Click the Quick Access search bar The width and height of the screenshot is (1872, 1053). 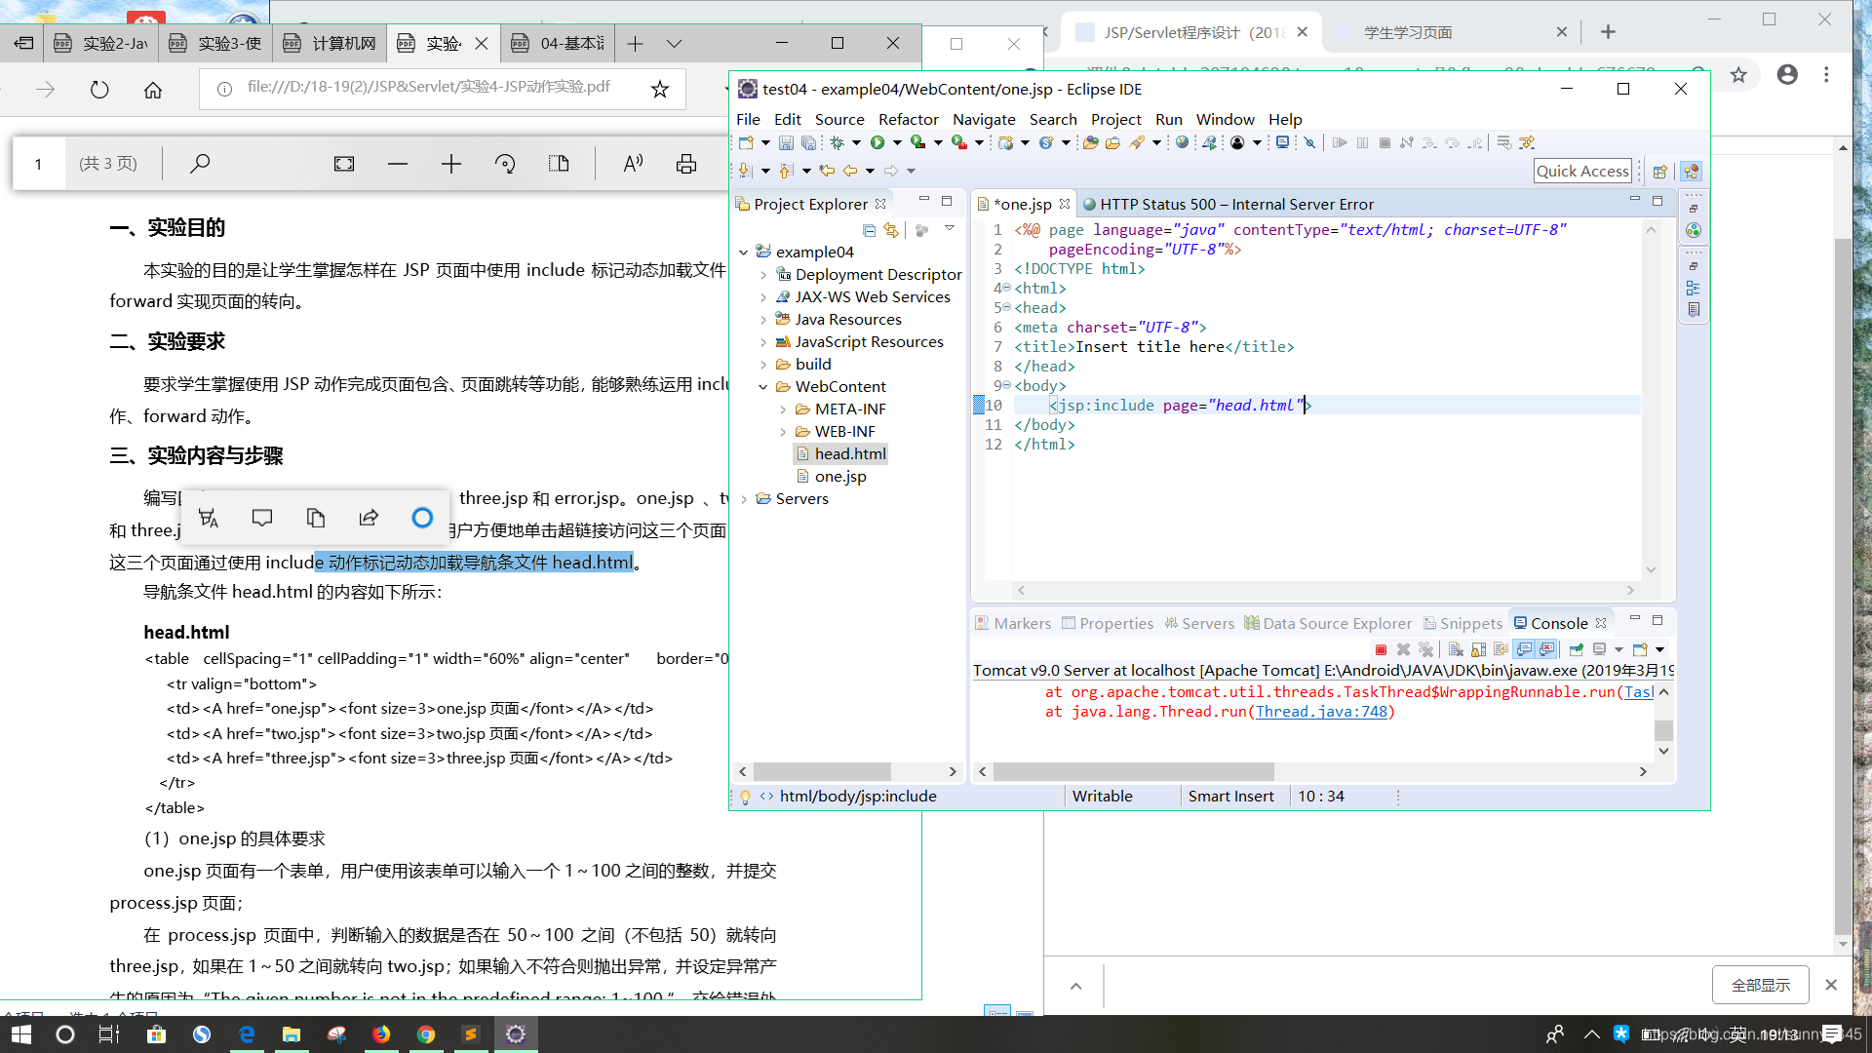click(1584, 171)
